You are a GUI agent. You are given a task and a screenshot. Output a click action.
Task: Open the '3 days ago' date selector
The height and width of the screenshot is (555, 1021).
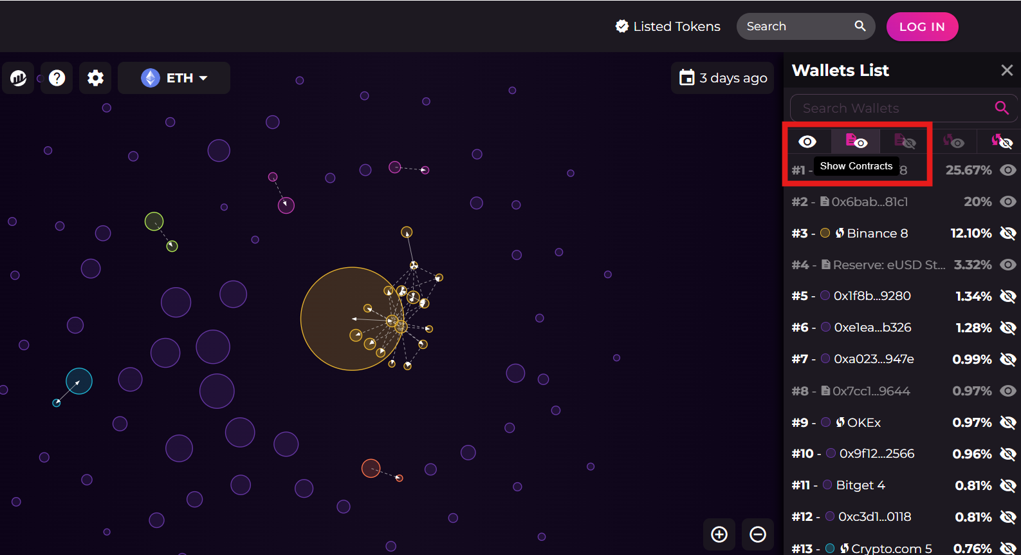pyautogui.click(x=722, y=78)
